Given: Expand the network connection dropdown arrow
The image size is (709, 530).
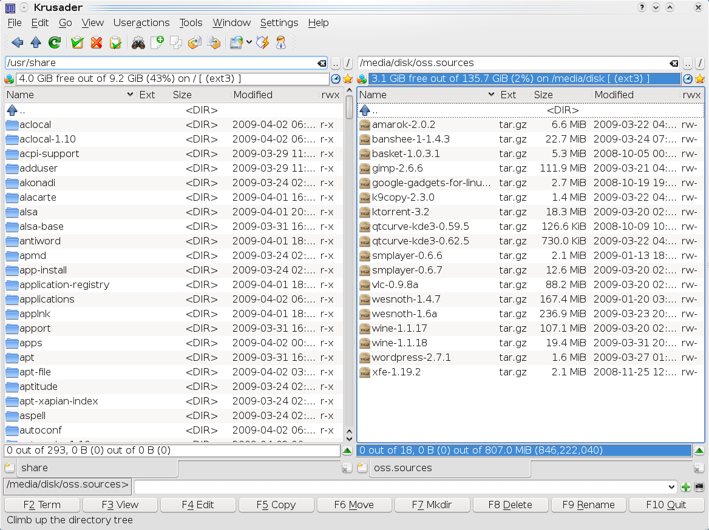Looking at the screenshot, I should pyautogui.click(x=249, y=42).
